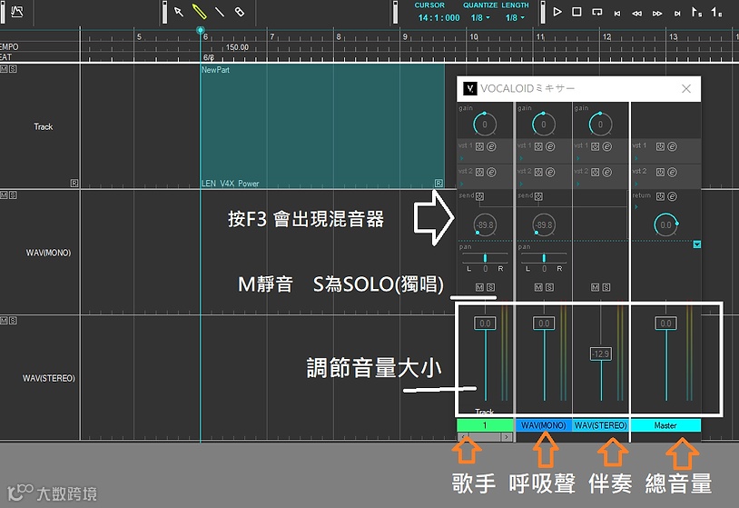This screenshot has height=508, width=739.
Task: Open vst 1 editor on WAV(STEREO) channel
Action: click(607, 146)
